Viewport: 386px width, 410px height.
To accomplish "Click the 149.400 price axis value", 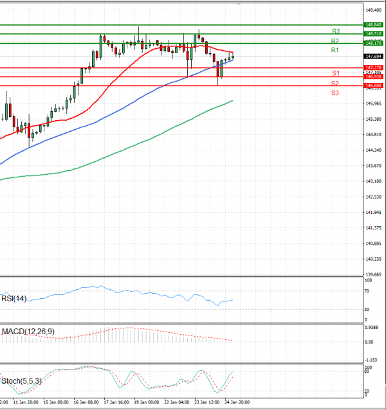I will click(373, 10).
